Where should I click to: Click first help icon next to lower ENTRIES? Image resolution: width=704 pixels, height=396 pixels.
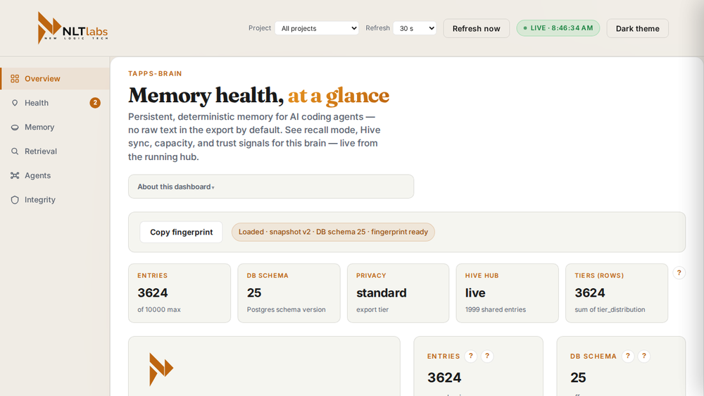pos(470,356)
